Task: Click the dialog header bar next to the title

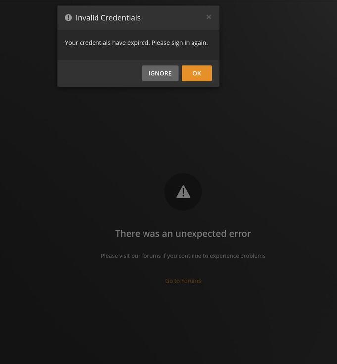Action: [x=173, y=18]
